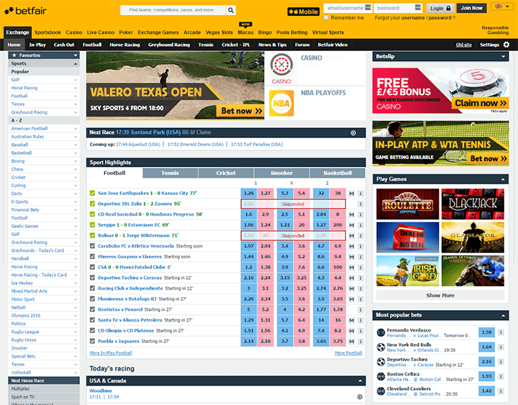The image size is (518, 405).
Task: Switch to the Snooker highlights tab
Action: [x=281, y=173]
